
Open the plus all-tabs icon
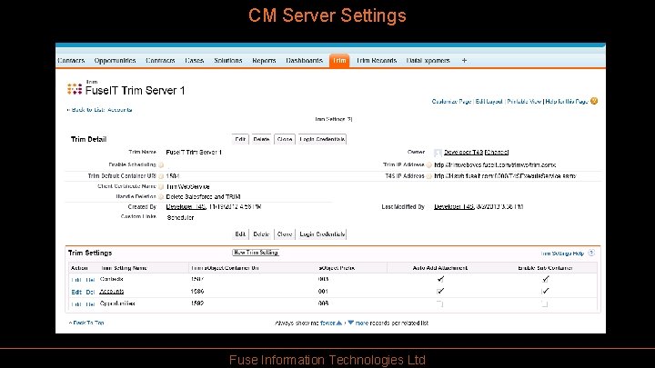click(464, 61)
